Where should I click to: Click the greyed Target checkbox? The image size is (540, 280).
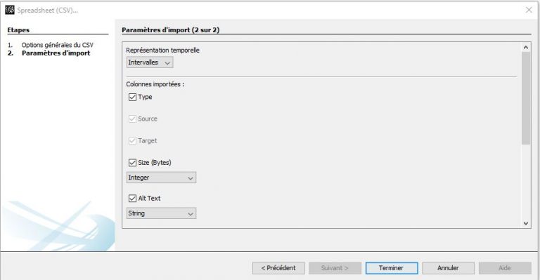coord(132,141)
